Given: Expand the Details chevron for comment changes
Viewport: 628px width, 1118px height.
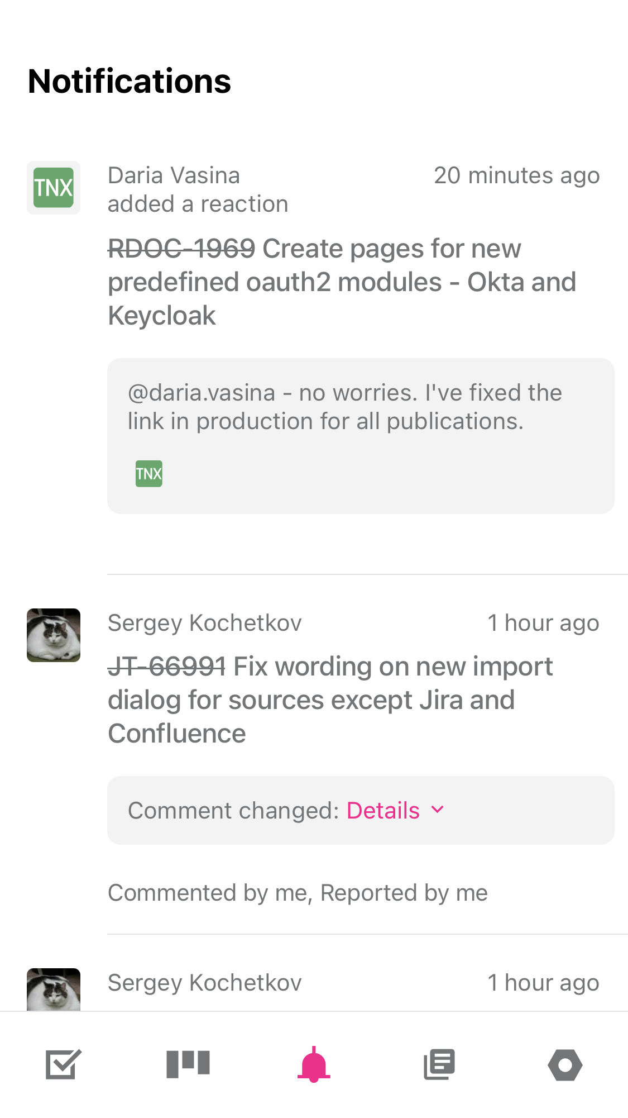Looking at the screenshot, I should [x=437, y=810].
